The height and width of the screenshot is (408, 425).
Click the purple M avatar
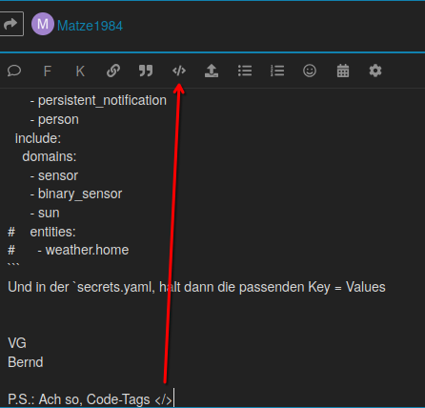click(43, 24)
